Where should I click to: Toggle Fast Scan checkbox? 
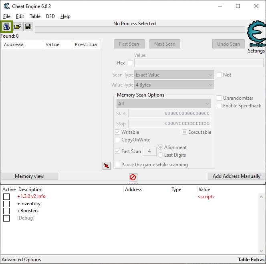117,151
